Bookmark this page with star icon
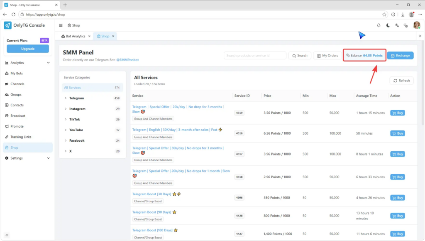Image resolution: width=425 pixels, height=241 pixels. tap(384, 15)
